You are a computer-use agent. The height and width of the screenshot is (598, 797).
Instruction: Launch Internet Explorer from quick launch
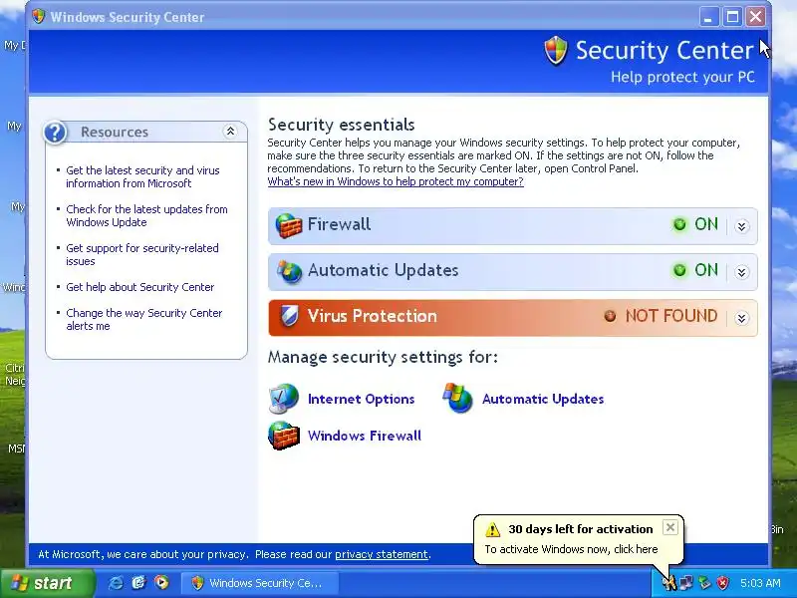pyautogui.click(x=116, y=583)
